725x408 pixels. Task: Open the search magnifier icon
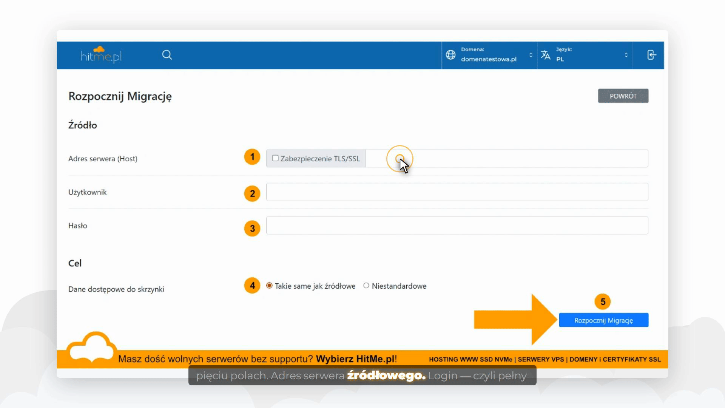click(167, 55)
